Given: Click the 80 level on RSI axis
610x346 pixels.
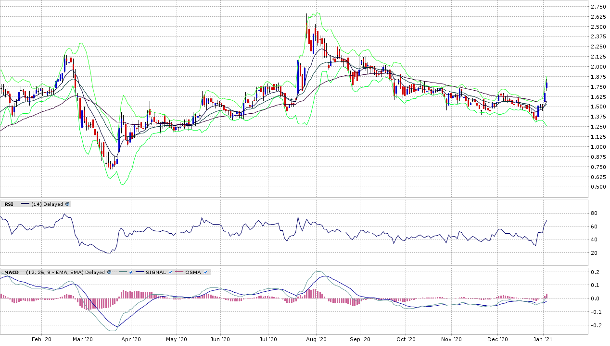Looking at the screenshot, I should tap(594, 213).
